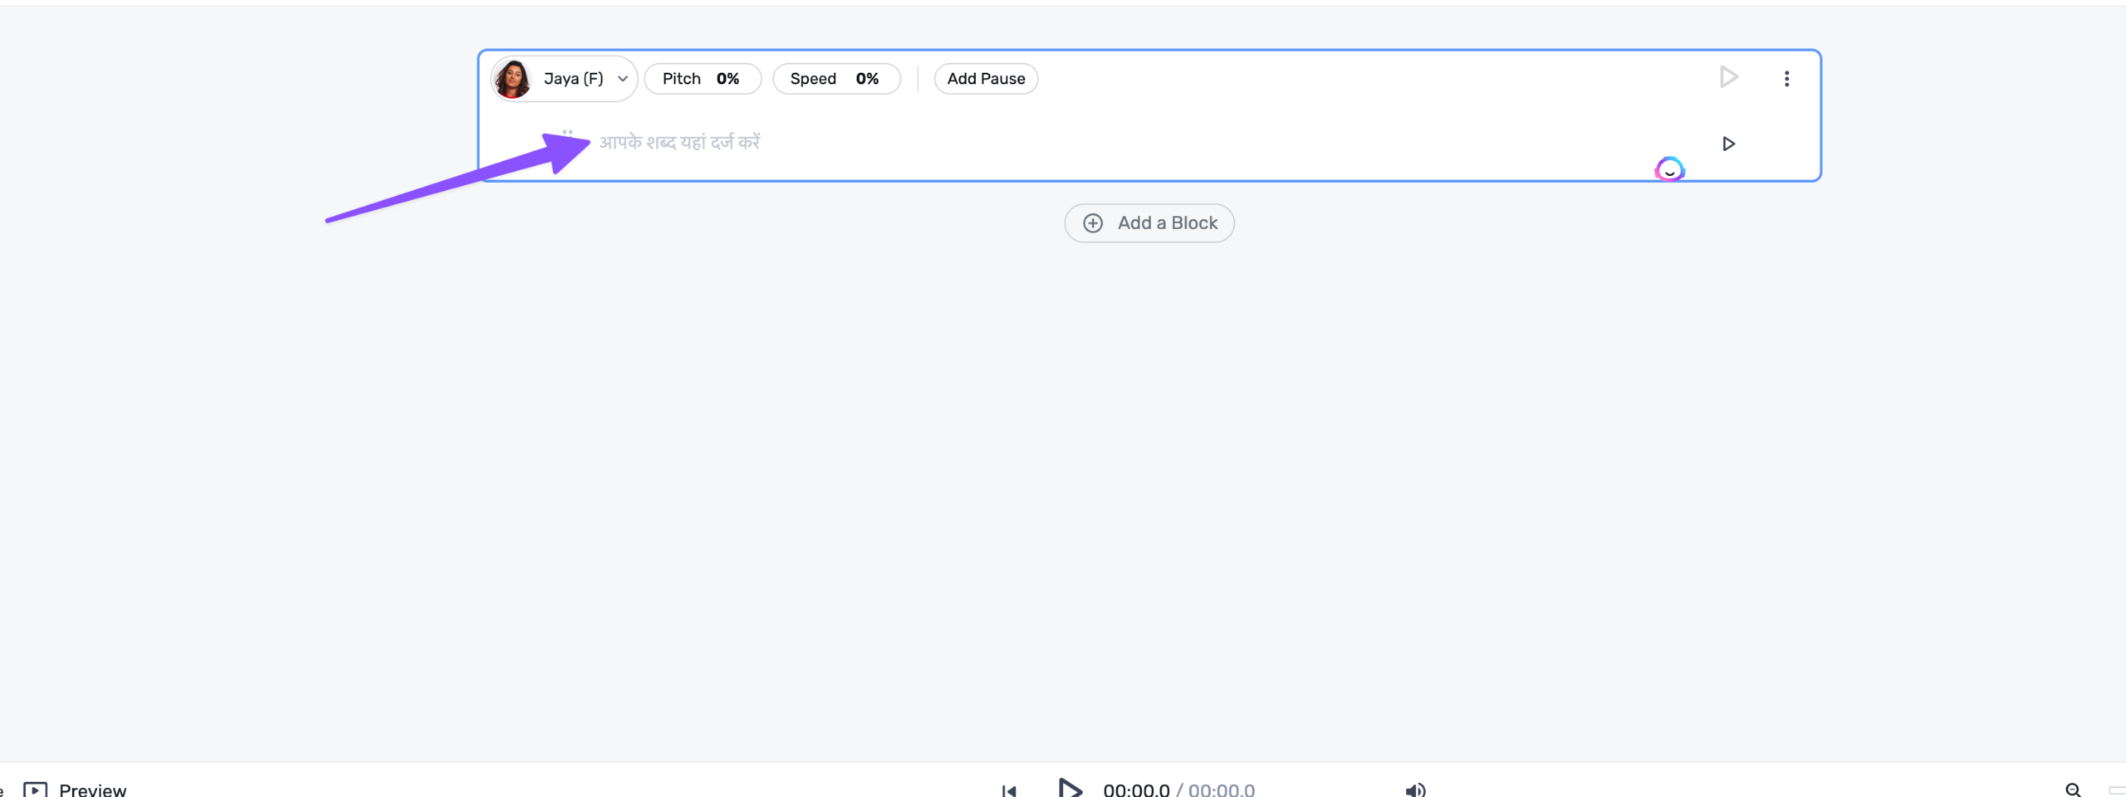This screenshot has height=797, width=2126.
Task: Open the Speed 0% setting
Action: (835, 79)
